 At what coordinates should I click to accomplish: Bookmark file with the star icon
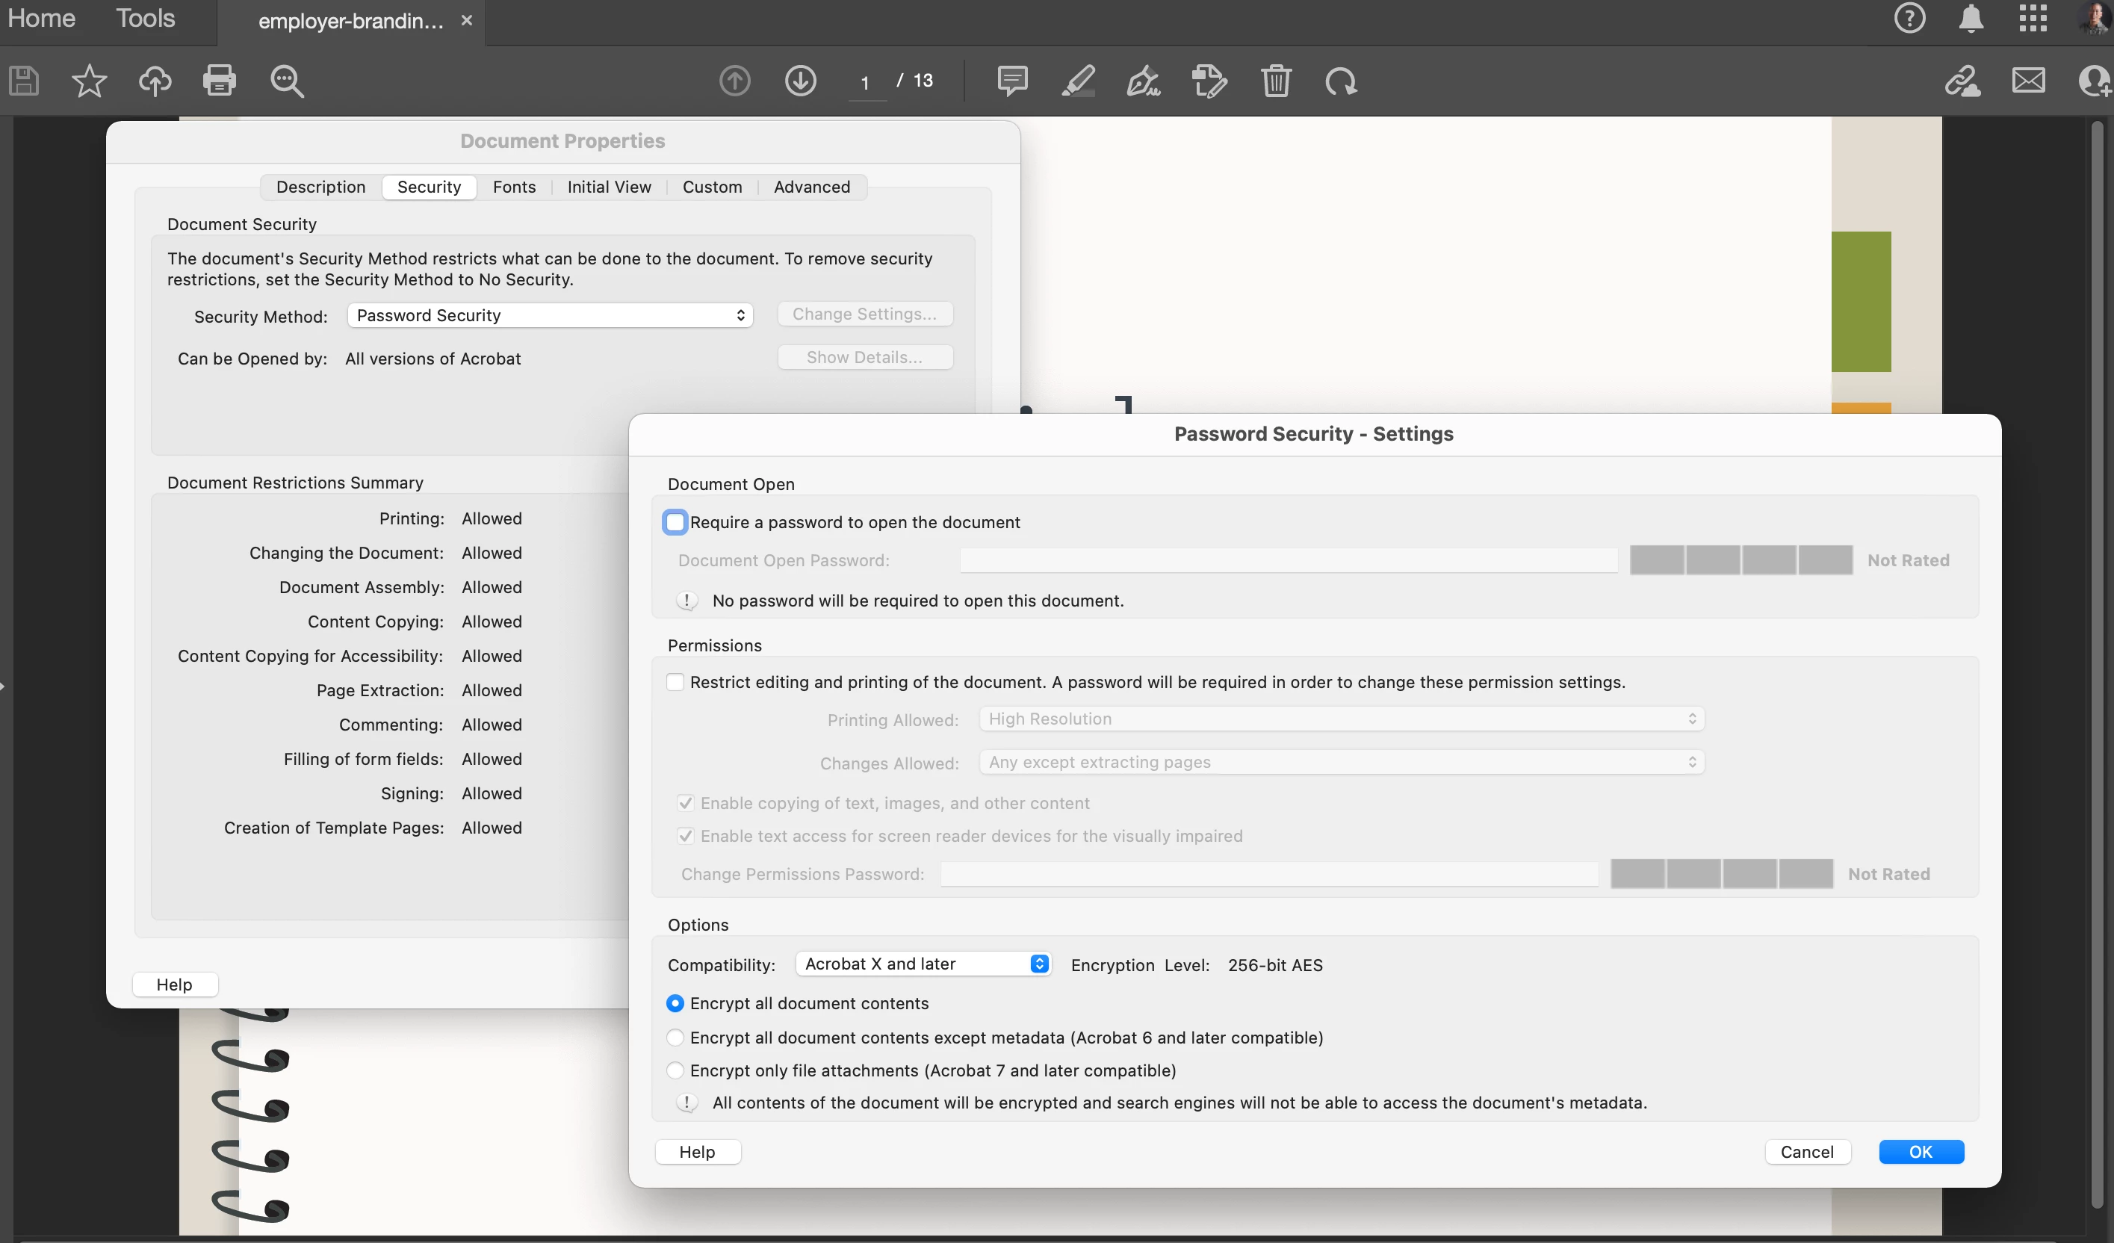[x=89, y=81]
